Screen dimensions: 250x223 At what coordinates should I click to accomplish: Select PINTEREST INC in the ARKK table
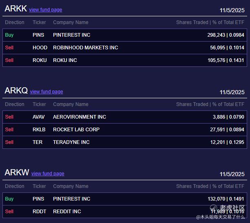72,35
